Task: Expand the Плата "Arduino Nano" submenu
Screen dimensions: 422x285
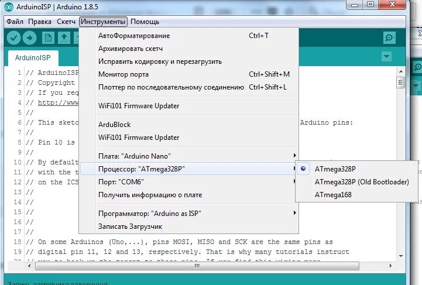Action: click(189, 156)
